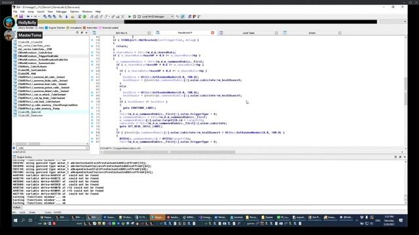This screenshot has height=235, width=419.
Task: Open the Edit menu
Action: tap(22, 12)
